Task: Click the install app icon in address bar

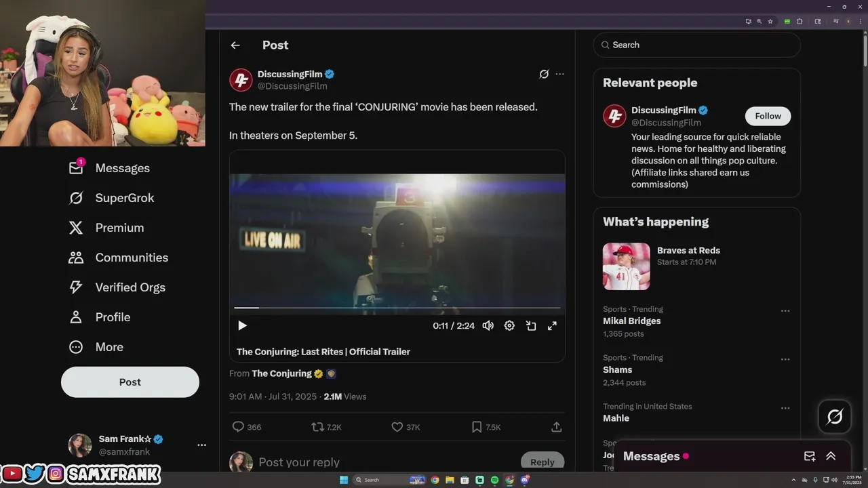Action: (749, 21)
